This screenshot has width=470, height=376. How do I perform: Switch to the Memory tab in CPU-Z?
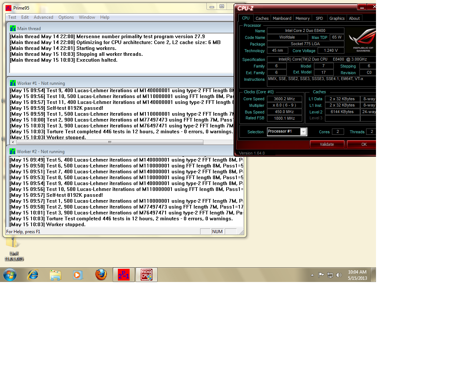click(303, 18)
